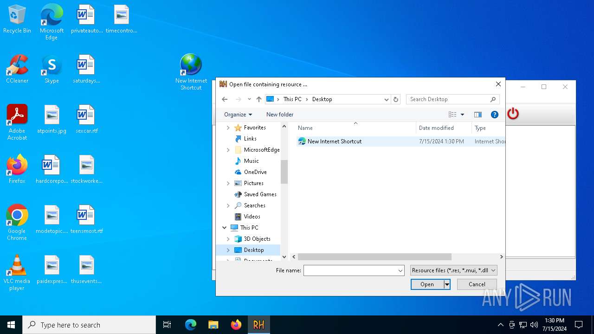Select OneDrive in navigation tree
The image size is (594, 334).
point(255,172)
